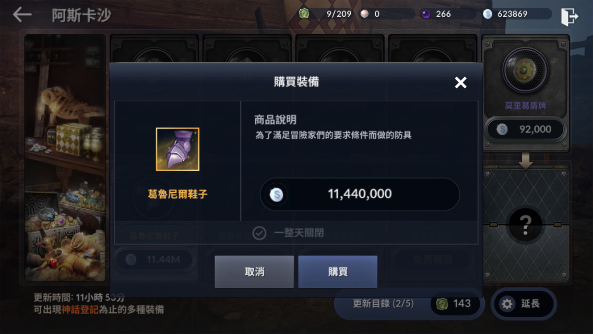This screenshot has width=593, height=334.
Task: Open the mystery question mark chest
Action: tap(525, 225)
